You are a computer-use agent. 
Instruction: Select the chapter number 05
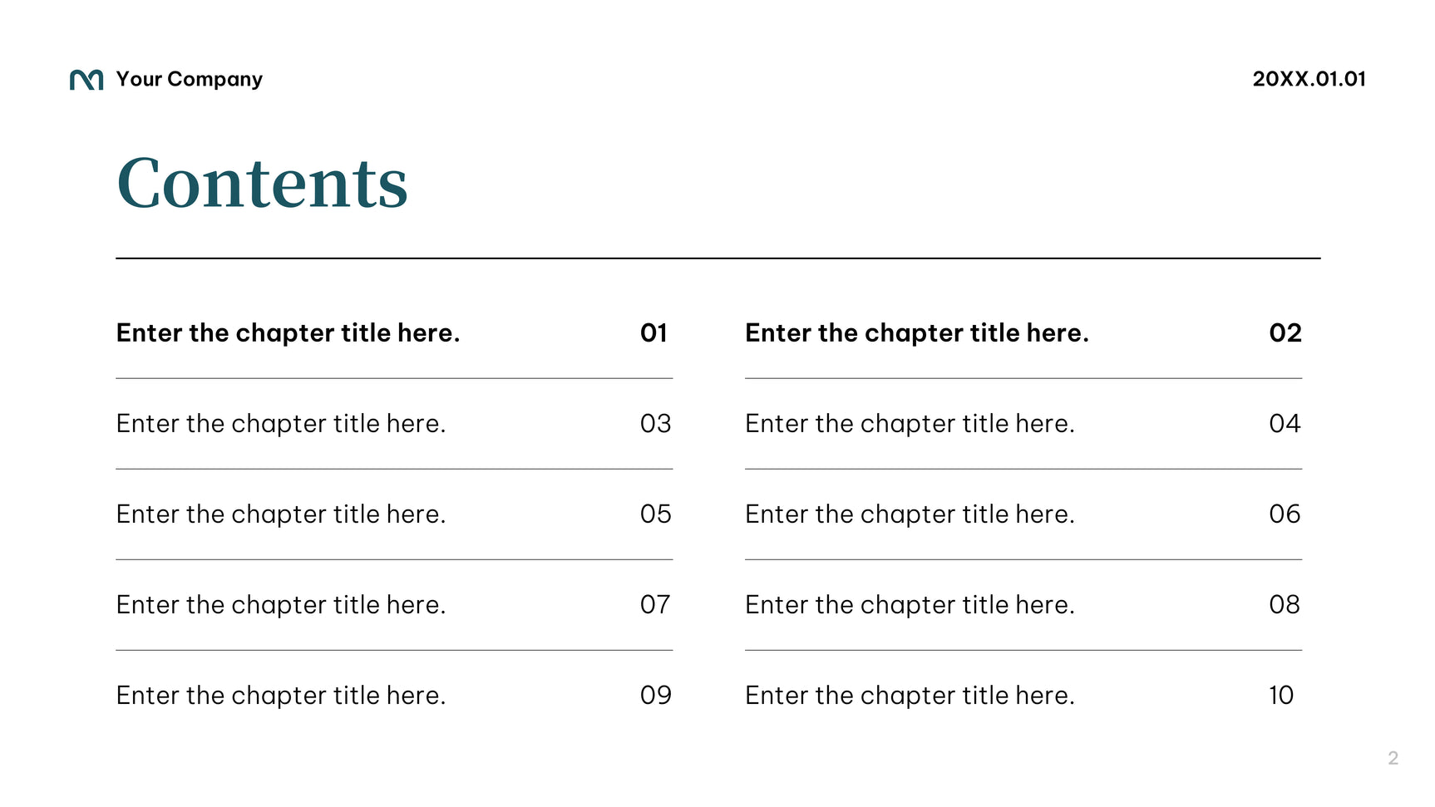coord(655,514)
